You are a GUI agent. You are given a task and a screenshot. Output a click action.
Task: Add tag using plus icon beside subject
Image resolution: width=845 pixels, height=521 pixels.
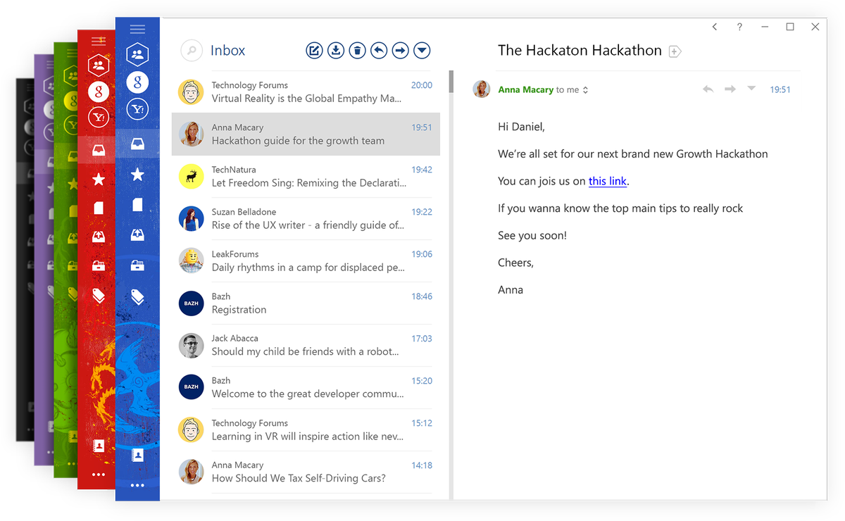tap(675, 51)
